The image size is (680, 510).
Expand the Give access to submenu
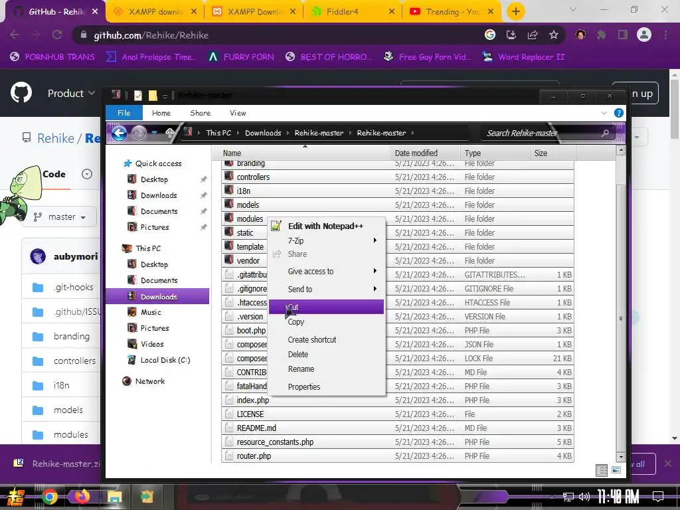327,271
